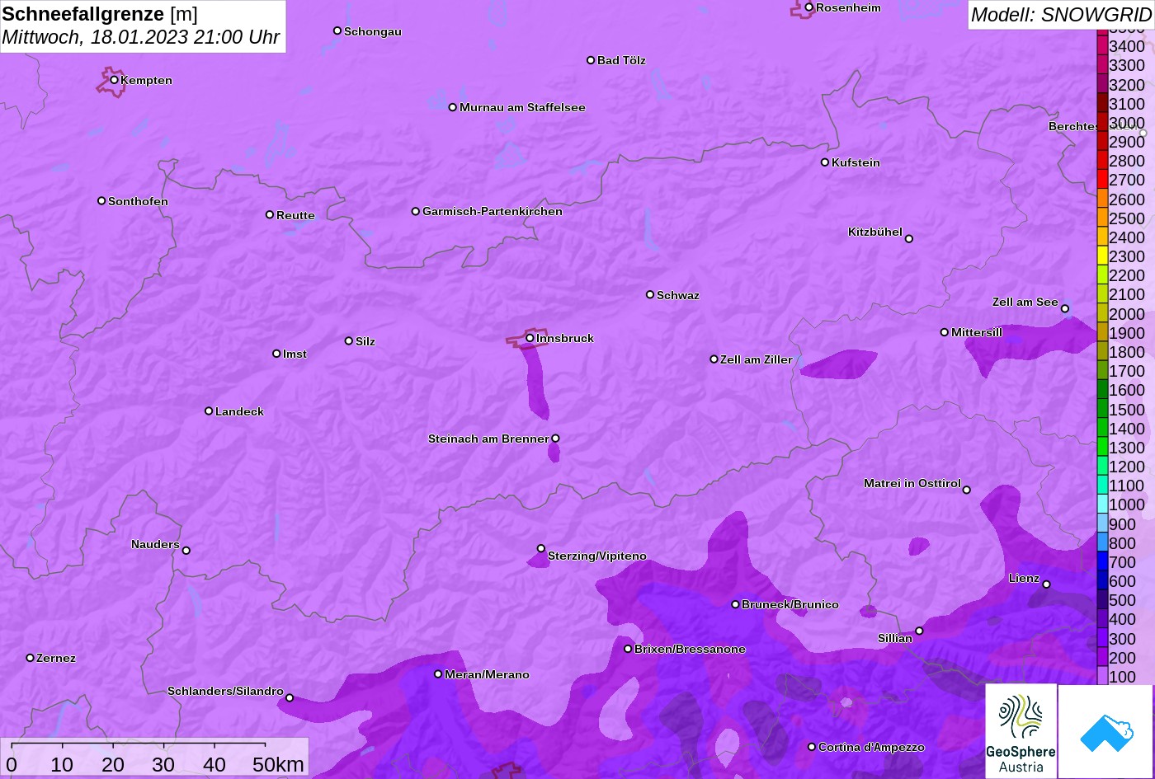Image resolution: width=1155 pixels, height=779 pixels.
Task: Pick the Cortina d'Ampezzo marker dot
Action: 812,747
